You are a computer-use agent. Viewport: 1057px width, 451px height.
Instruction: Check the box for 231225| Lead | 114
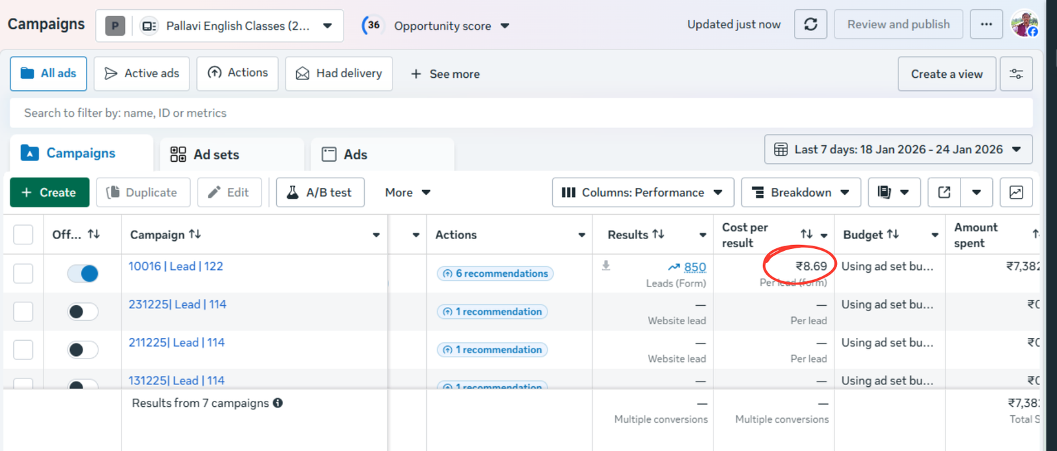click(23, 312)
